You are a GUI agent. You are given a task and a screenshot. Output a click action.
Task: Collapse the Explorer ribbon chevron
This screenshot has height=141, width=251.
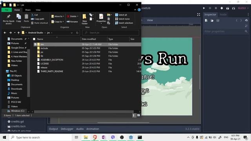point(135,10)
